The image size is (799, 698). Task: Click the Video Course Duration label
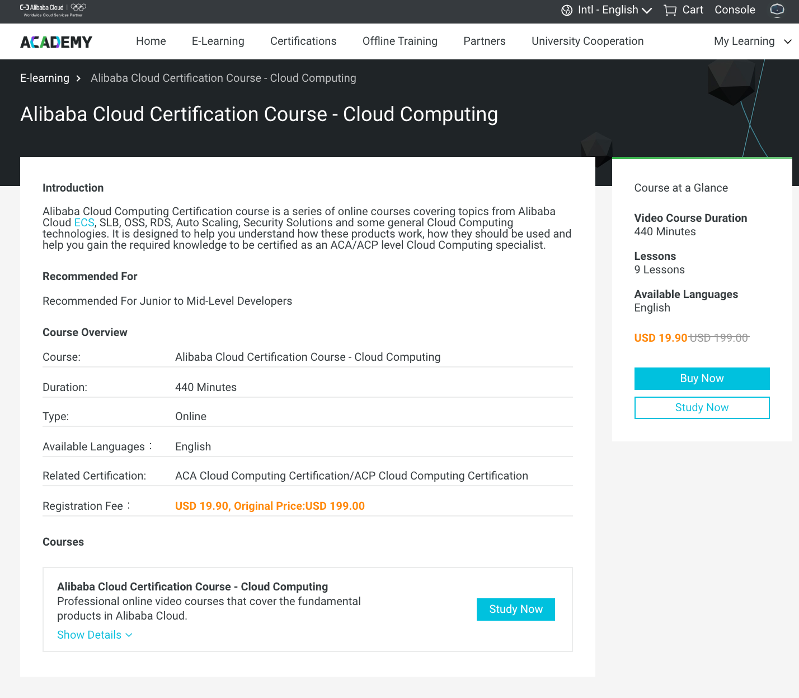[x=690, y=218]
